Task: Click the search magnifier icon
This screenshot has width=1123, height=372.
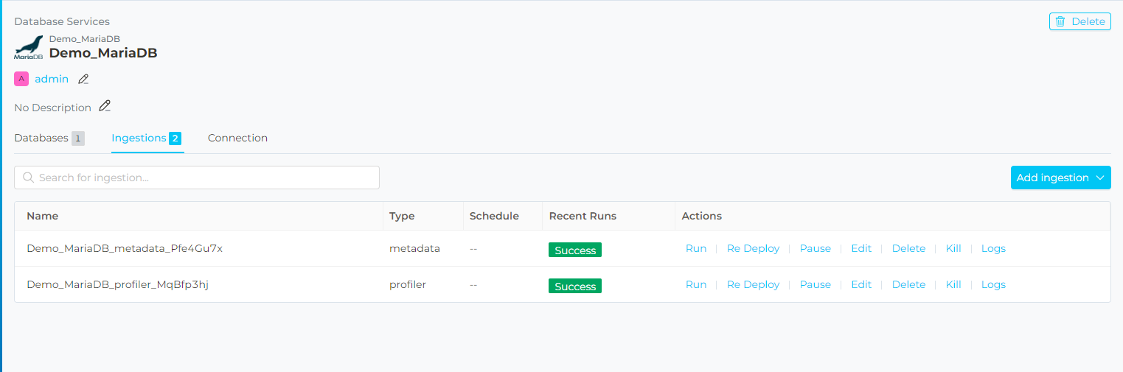Action: pyautogui.click(x=29, y=178)
